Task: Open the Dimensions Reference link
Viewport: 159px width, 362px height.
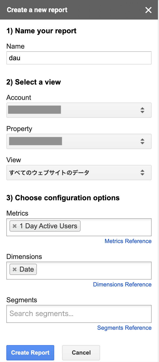Action: coord(122,285)
